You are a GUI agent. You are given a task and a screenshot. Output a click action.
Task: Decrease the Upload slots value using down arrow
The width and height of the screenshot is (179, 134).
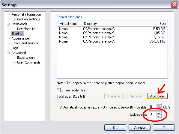coord(159,116)
